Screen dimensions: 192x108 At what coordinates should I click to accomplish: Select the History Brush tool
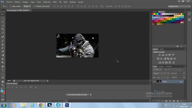pos(3,48)
